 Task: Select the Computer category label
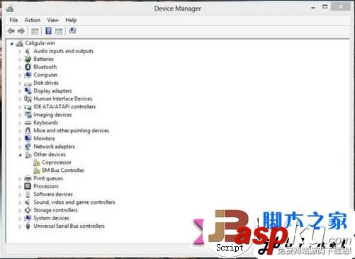coord(45,75)
